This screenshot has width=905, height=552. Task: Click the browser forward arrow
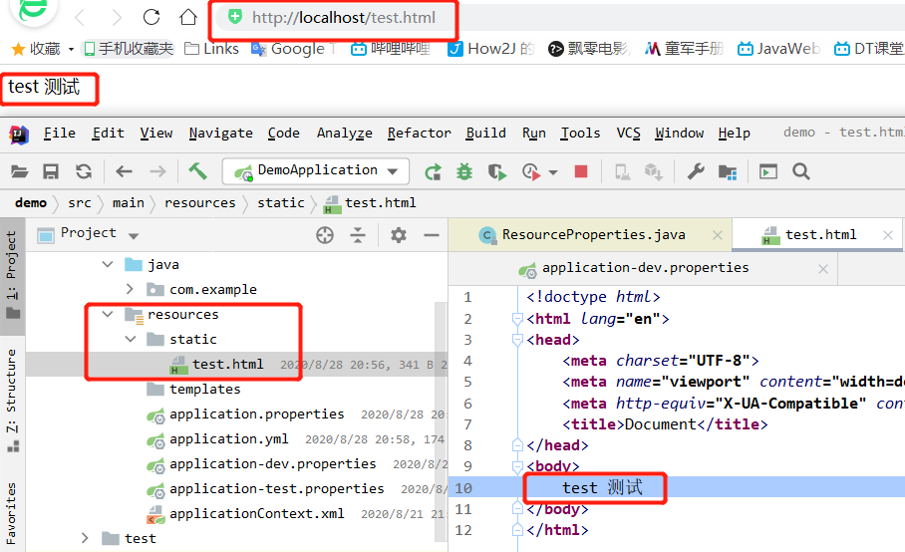pos(116,18)
